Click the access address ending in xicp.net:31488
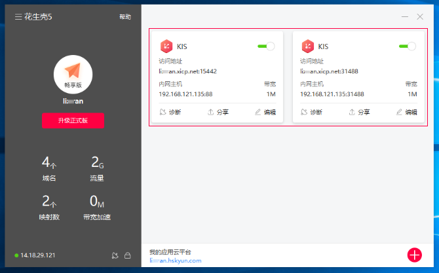Screen dimensions: 439x273 (x=329, y=71)
